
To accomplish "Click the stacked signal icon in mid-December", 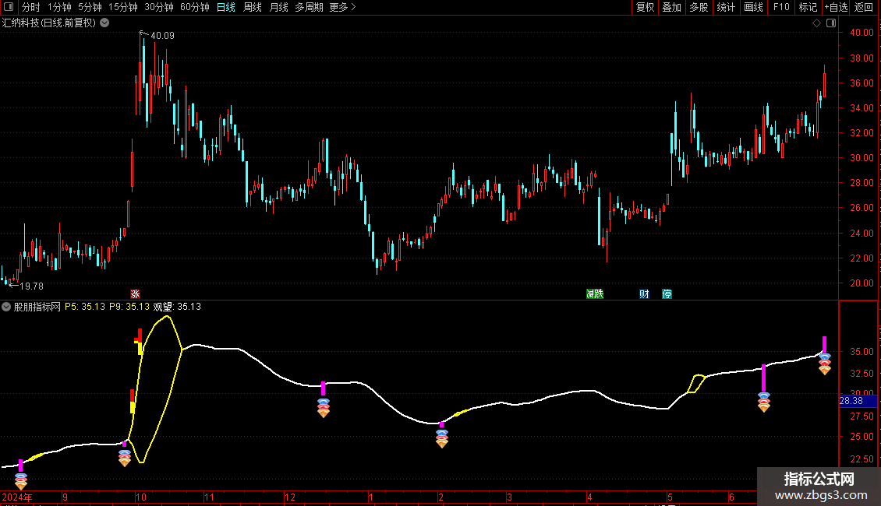I will 323,408.
